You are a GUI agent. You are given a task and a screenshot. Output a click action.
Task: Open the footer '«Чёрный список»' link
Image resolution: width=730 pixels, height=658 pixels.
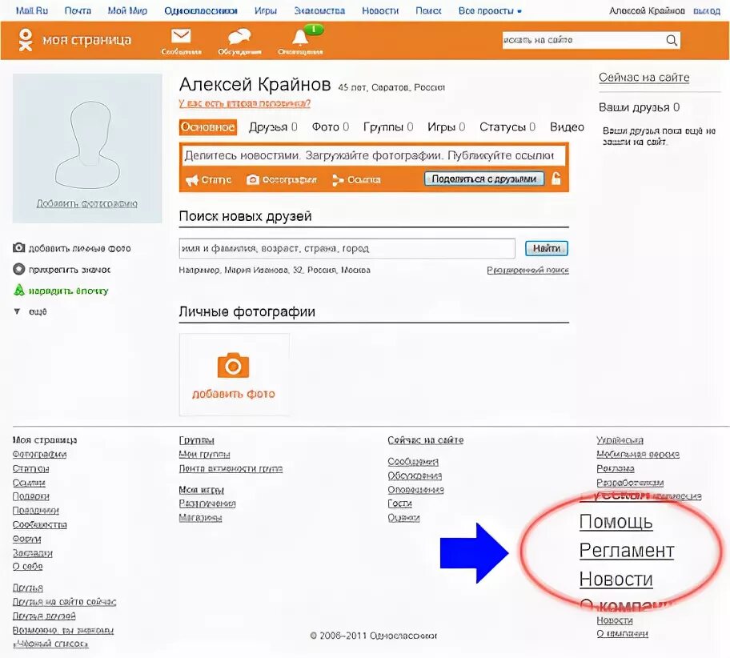point(50,644)
